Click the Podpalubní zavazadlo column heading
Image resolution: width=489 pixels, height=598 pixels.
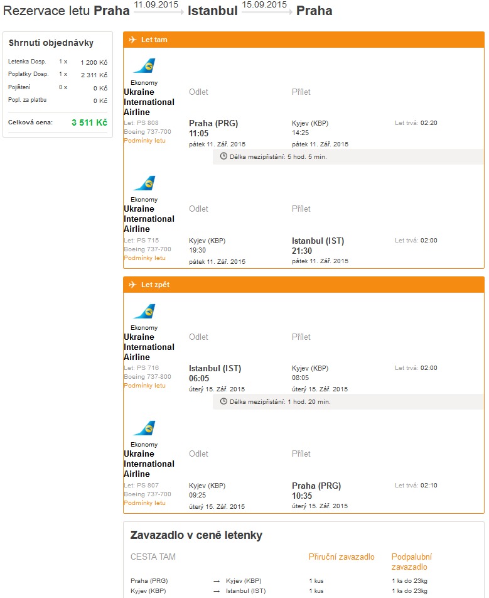click(x=412, y=562)
